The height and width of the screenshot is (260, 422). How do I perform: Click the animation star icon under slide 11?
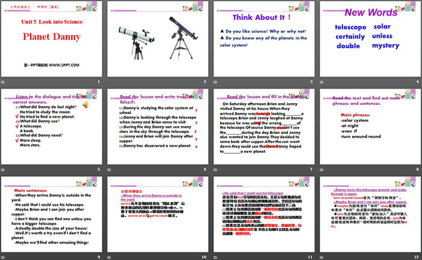click(x=216, y=258)
